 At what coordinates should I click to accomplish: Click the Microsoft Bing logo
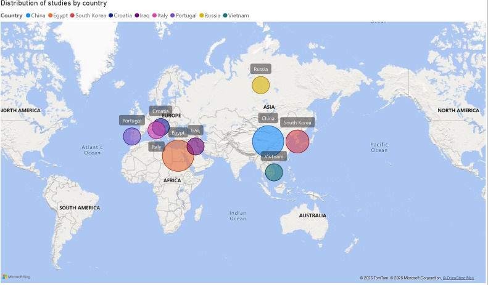[x=17, y=276]
